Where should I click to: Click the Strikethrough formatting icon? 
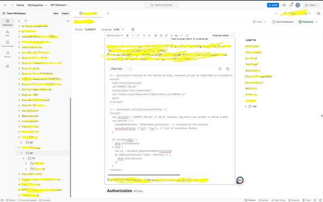point(138,36)
